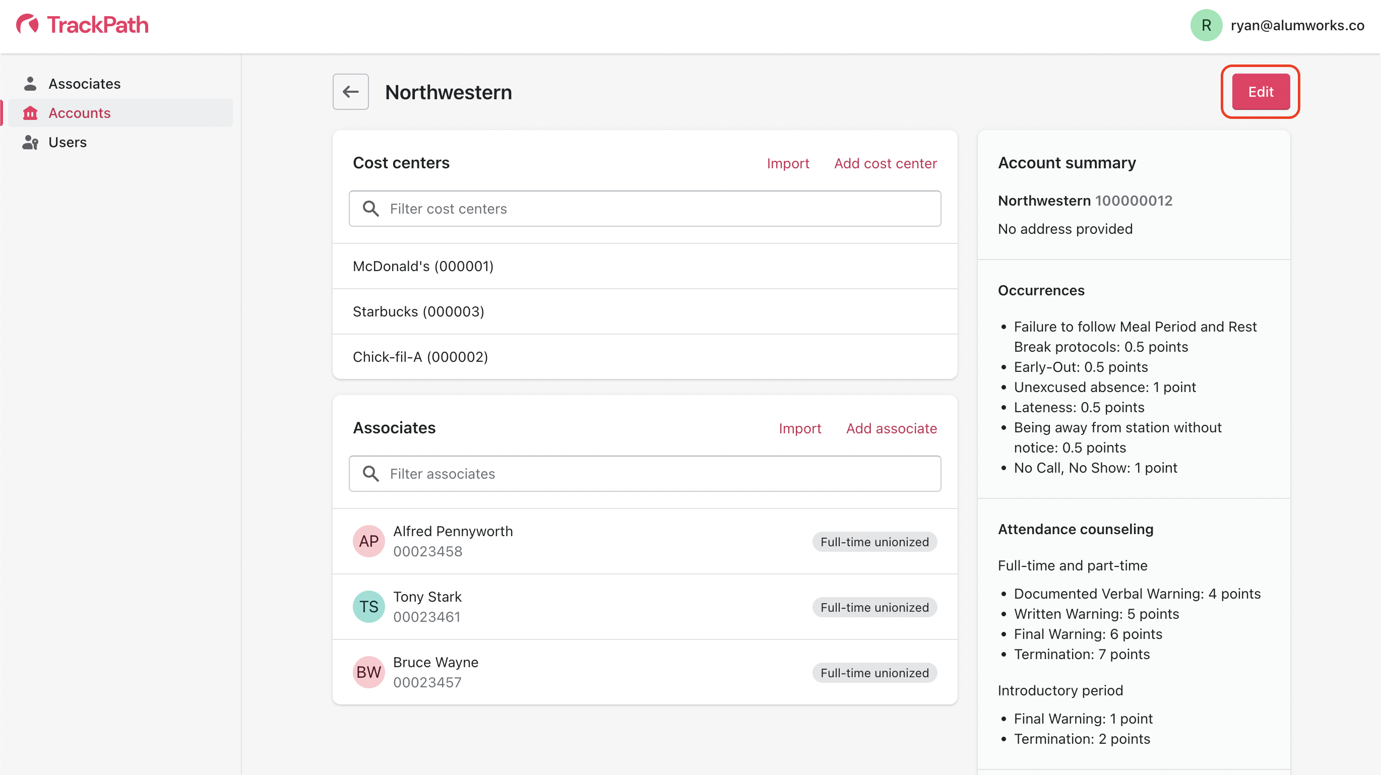Screen dimensions: 1381x775
Task: Open the ryan@alumworks.co account menu
Action: pos(1297,25)
